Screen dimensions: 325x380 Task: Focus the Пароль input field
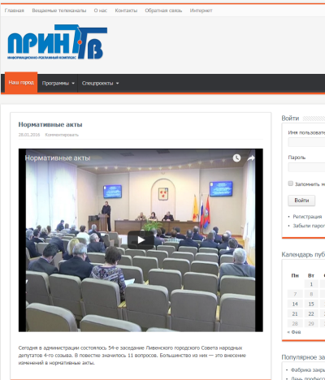tap(306, 167)
